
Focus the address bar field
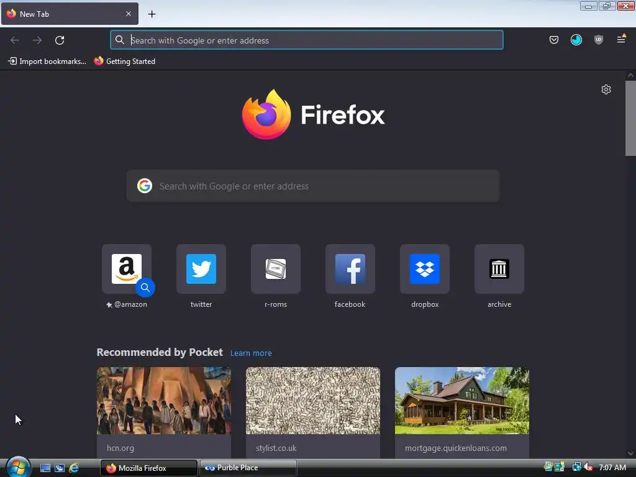click(307, 40)
